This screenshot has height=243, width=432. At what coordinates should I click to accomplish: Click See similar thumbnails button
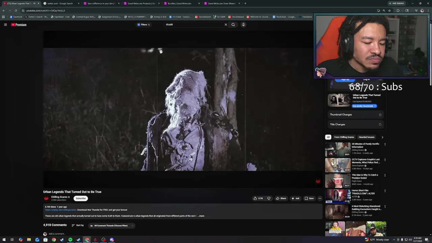pyautogui.click(x=364, y=106)
